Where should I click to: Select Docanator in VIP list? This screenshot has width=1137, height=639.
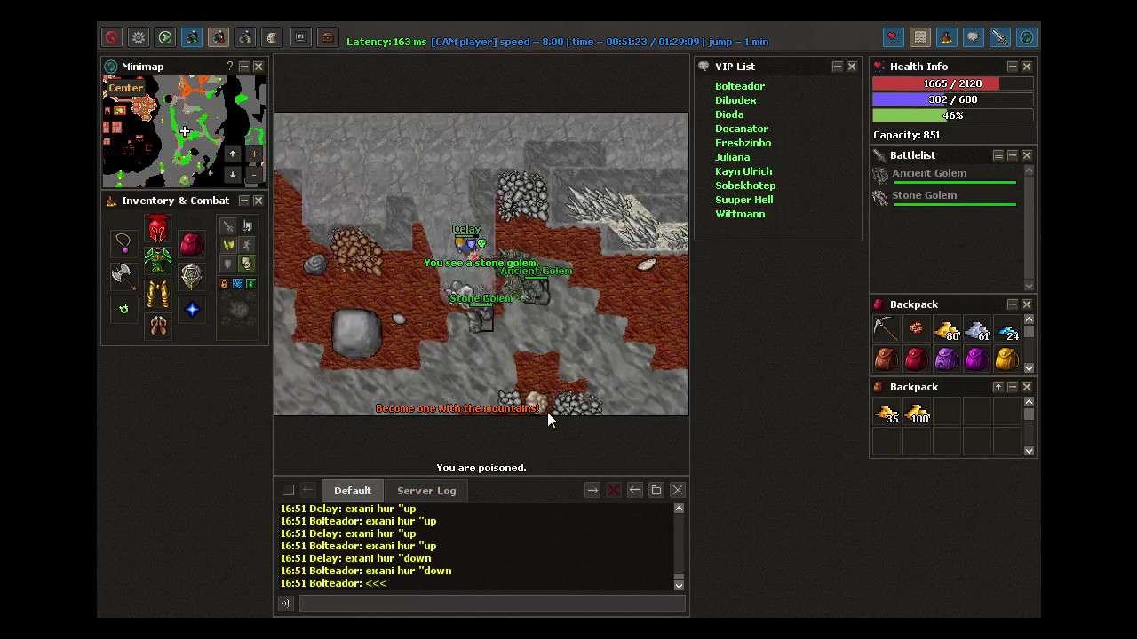point(742,129)
